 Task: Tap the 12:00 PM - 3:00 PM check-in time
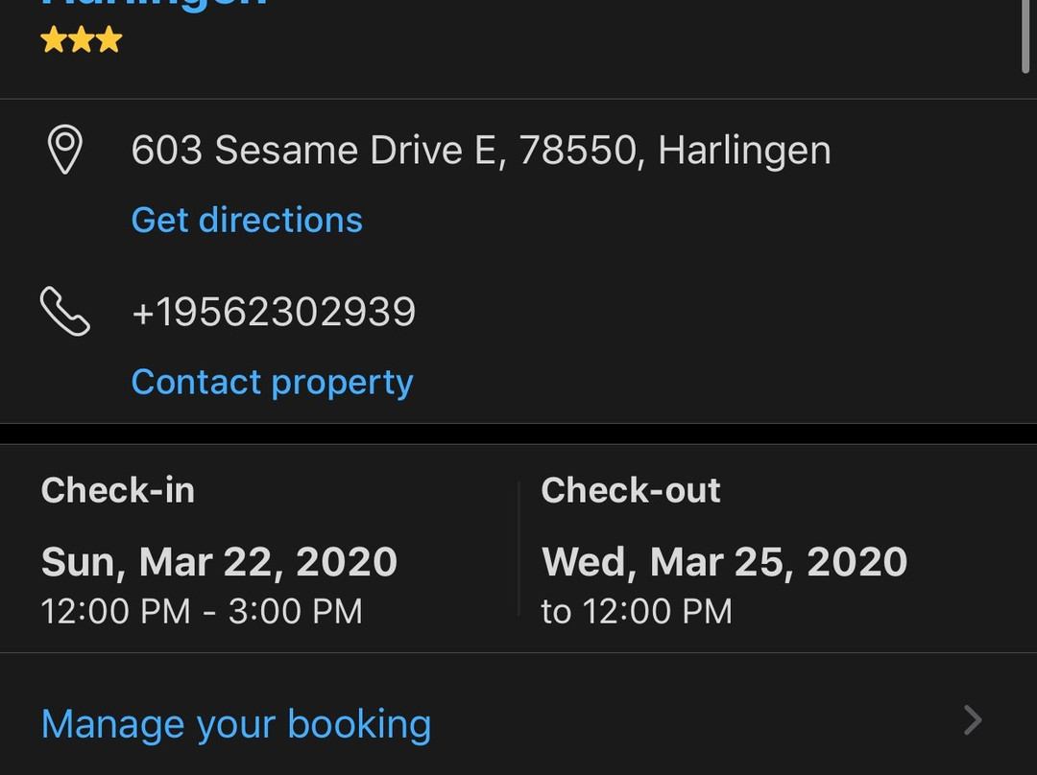tap(202, 611)
